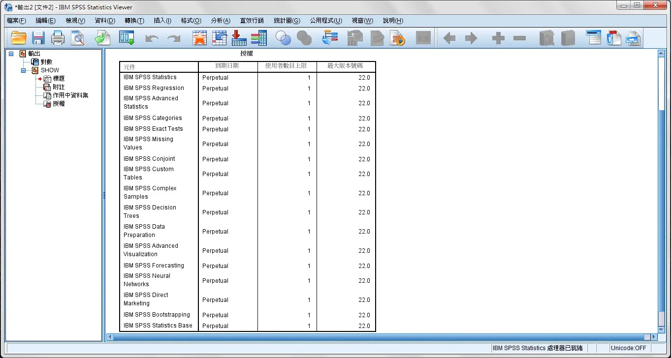
Task: Collapse the 輸出 root node in outline
Action: [11, 54]
